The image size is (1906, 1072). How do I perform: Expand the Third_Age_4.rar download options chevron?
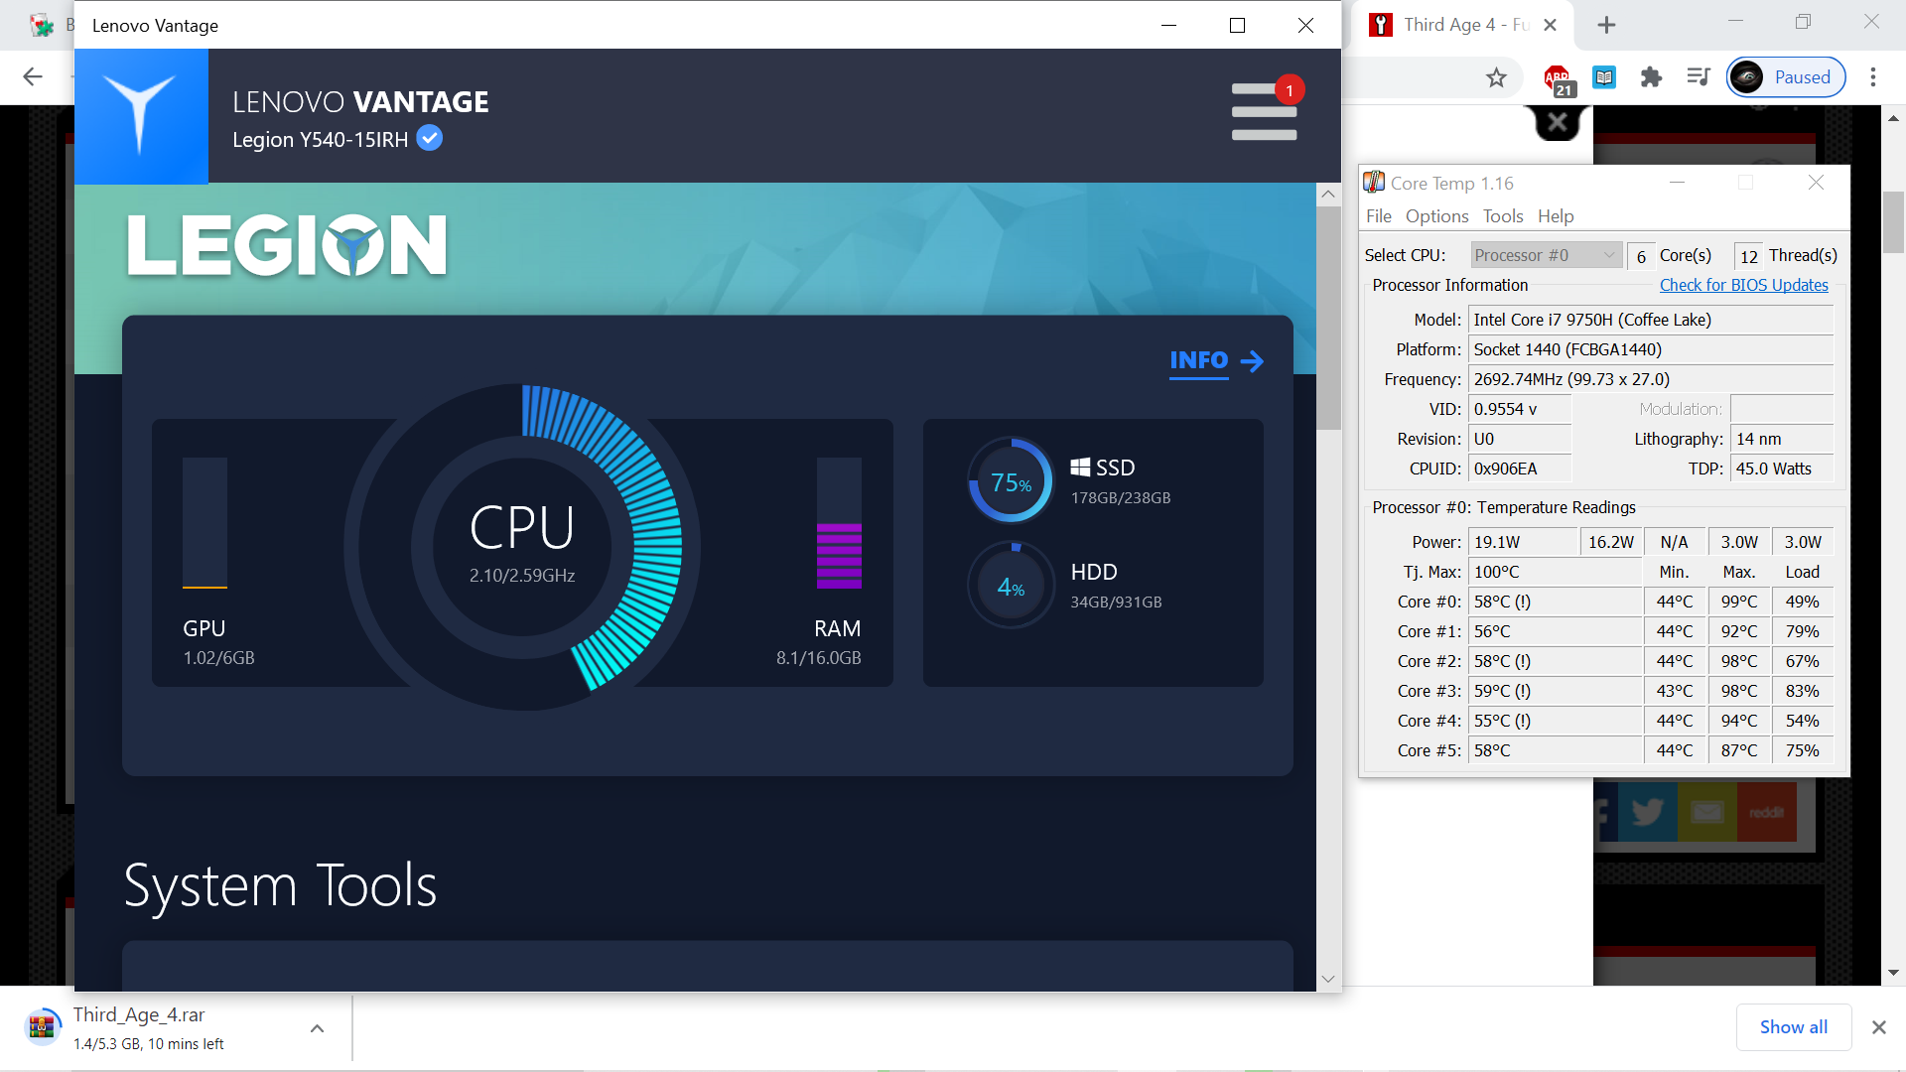pyautogui.click(x=317, y=1028)
